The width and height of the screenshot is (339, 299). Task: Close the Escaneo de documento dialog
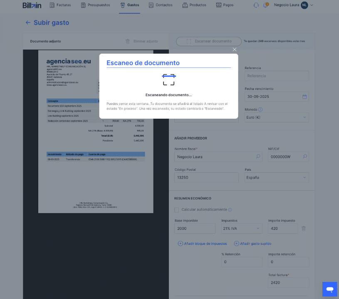(x=235, y=50)
